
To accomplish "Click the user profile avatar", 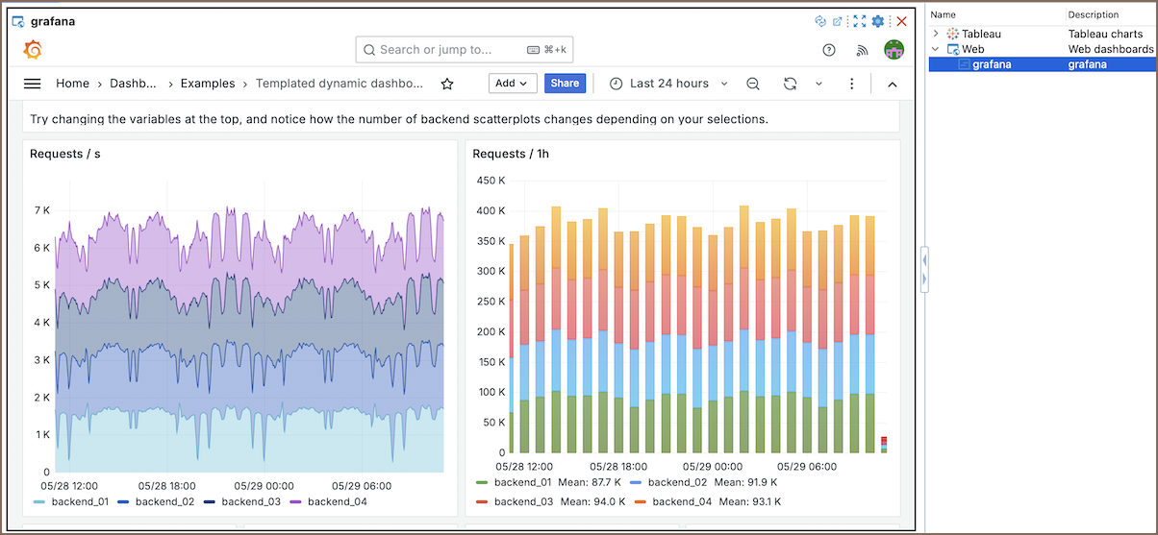I will coord(894,50).
